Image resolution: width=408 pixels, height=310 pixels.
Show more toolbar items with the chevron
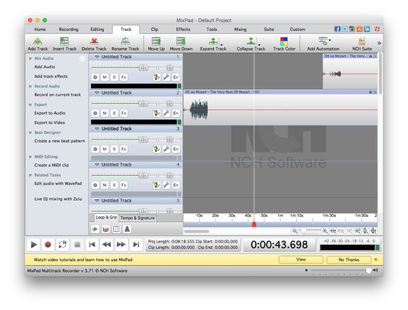click(379, 43)
